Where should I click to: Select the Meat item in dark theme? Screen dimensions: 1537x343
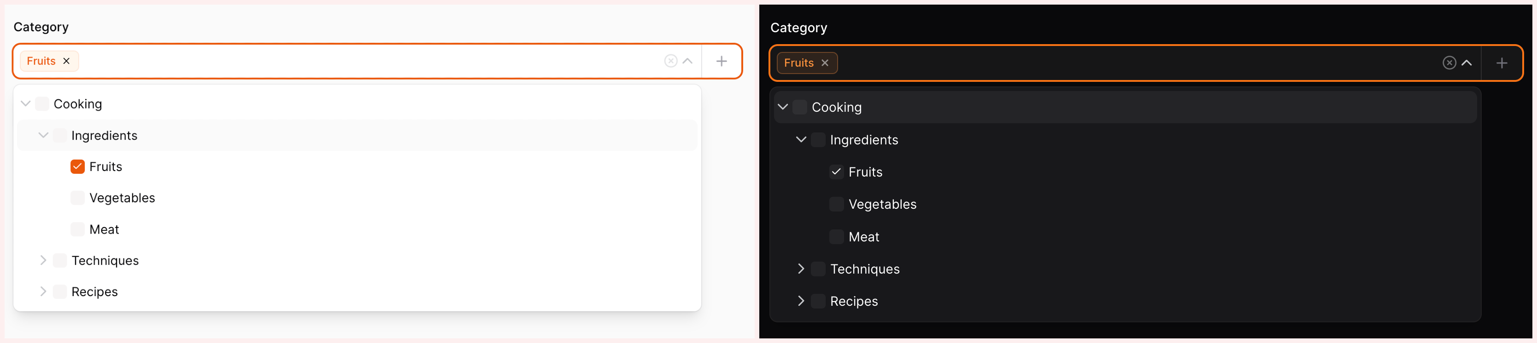pyautogui.click(x=863, y=237)
